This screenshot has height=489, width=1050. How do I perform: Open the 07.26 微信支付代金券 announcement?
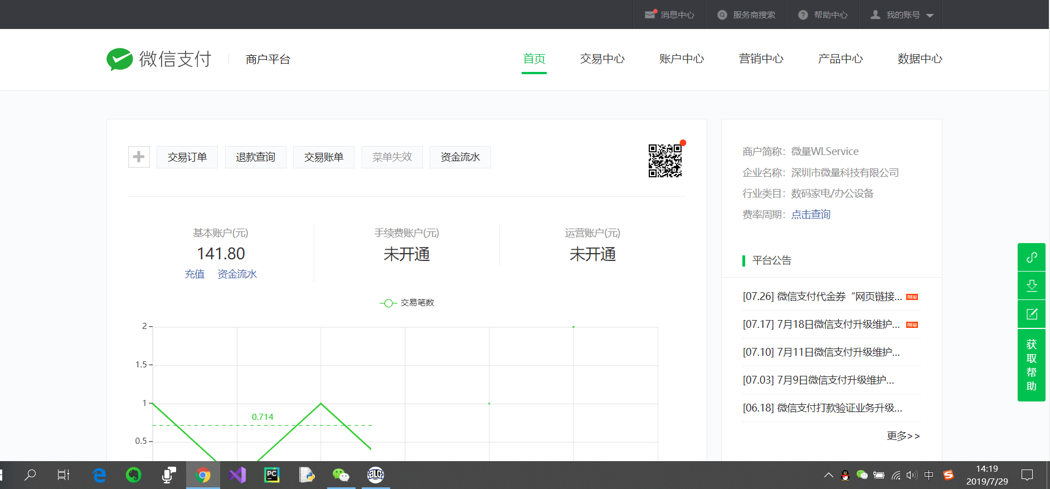823,297
